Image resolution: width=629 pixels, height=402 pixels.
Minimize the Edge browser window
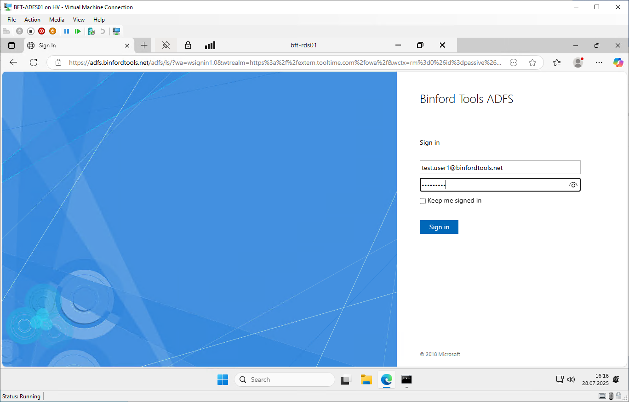(575, 45)
